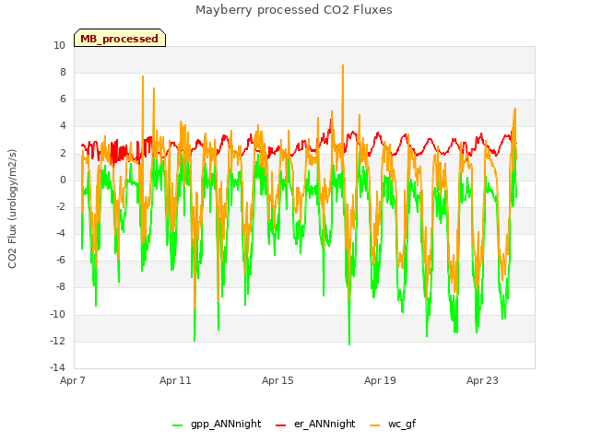
Task: Click x-axis label Apr 19
Action: pos(380,380)
